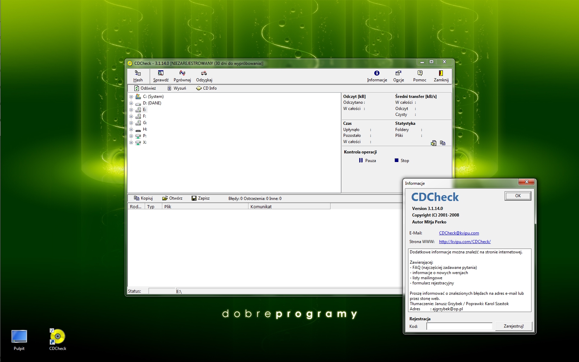Save the report with Zapisz
579x362 pixels.
click(x=201, y=198)
